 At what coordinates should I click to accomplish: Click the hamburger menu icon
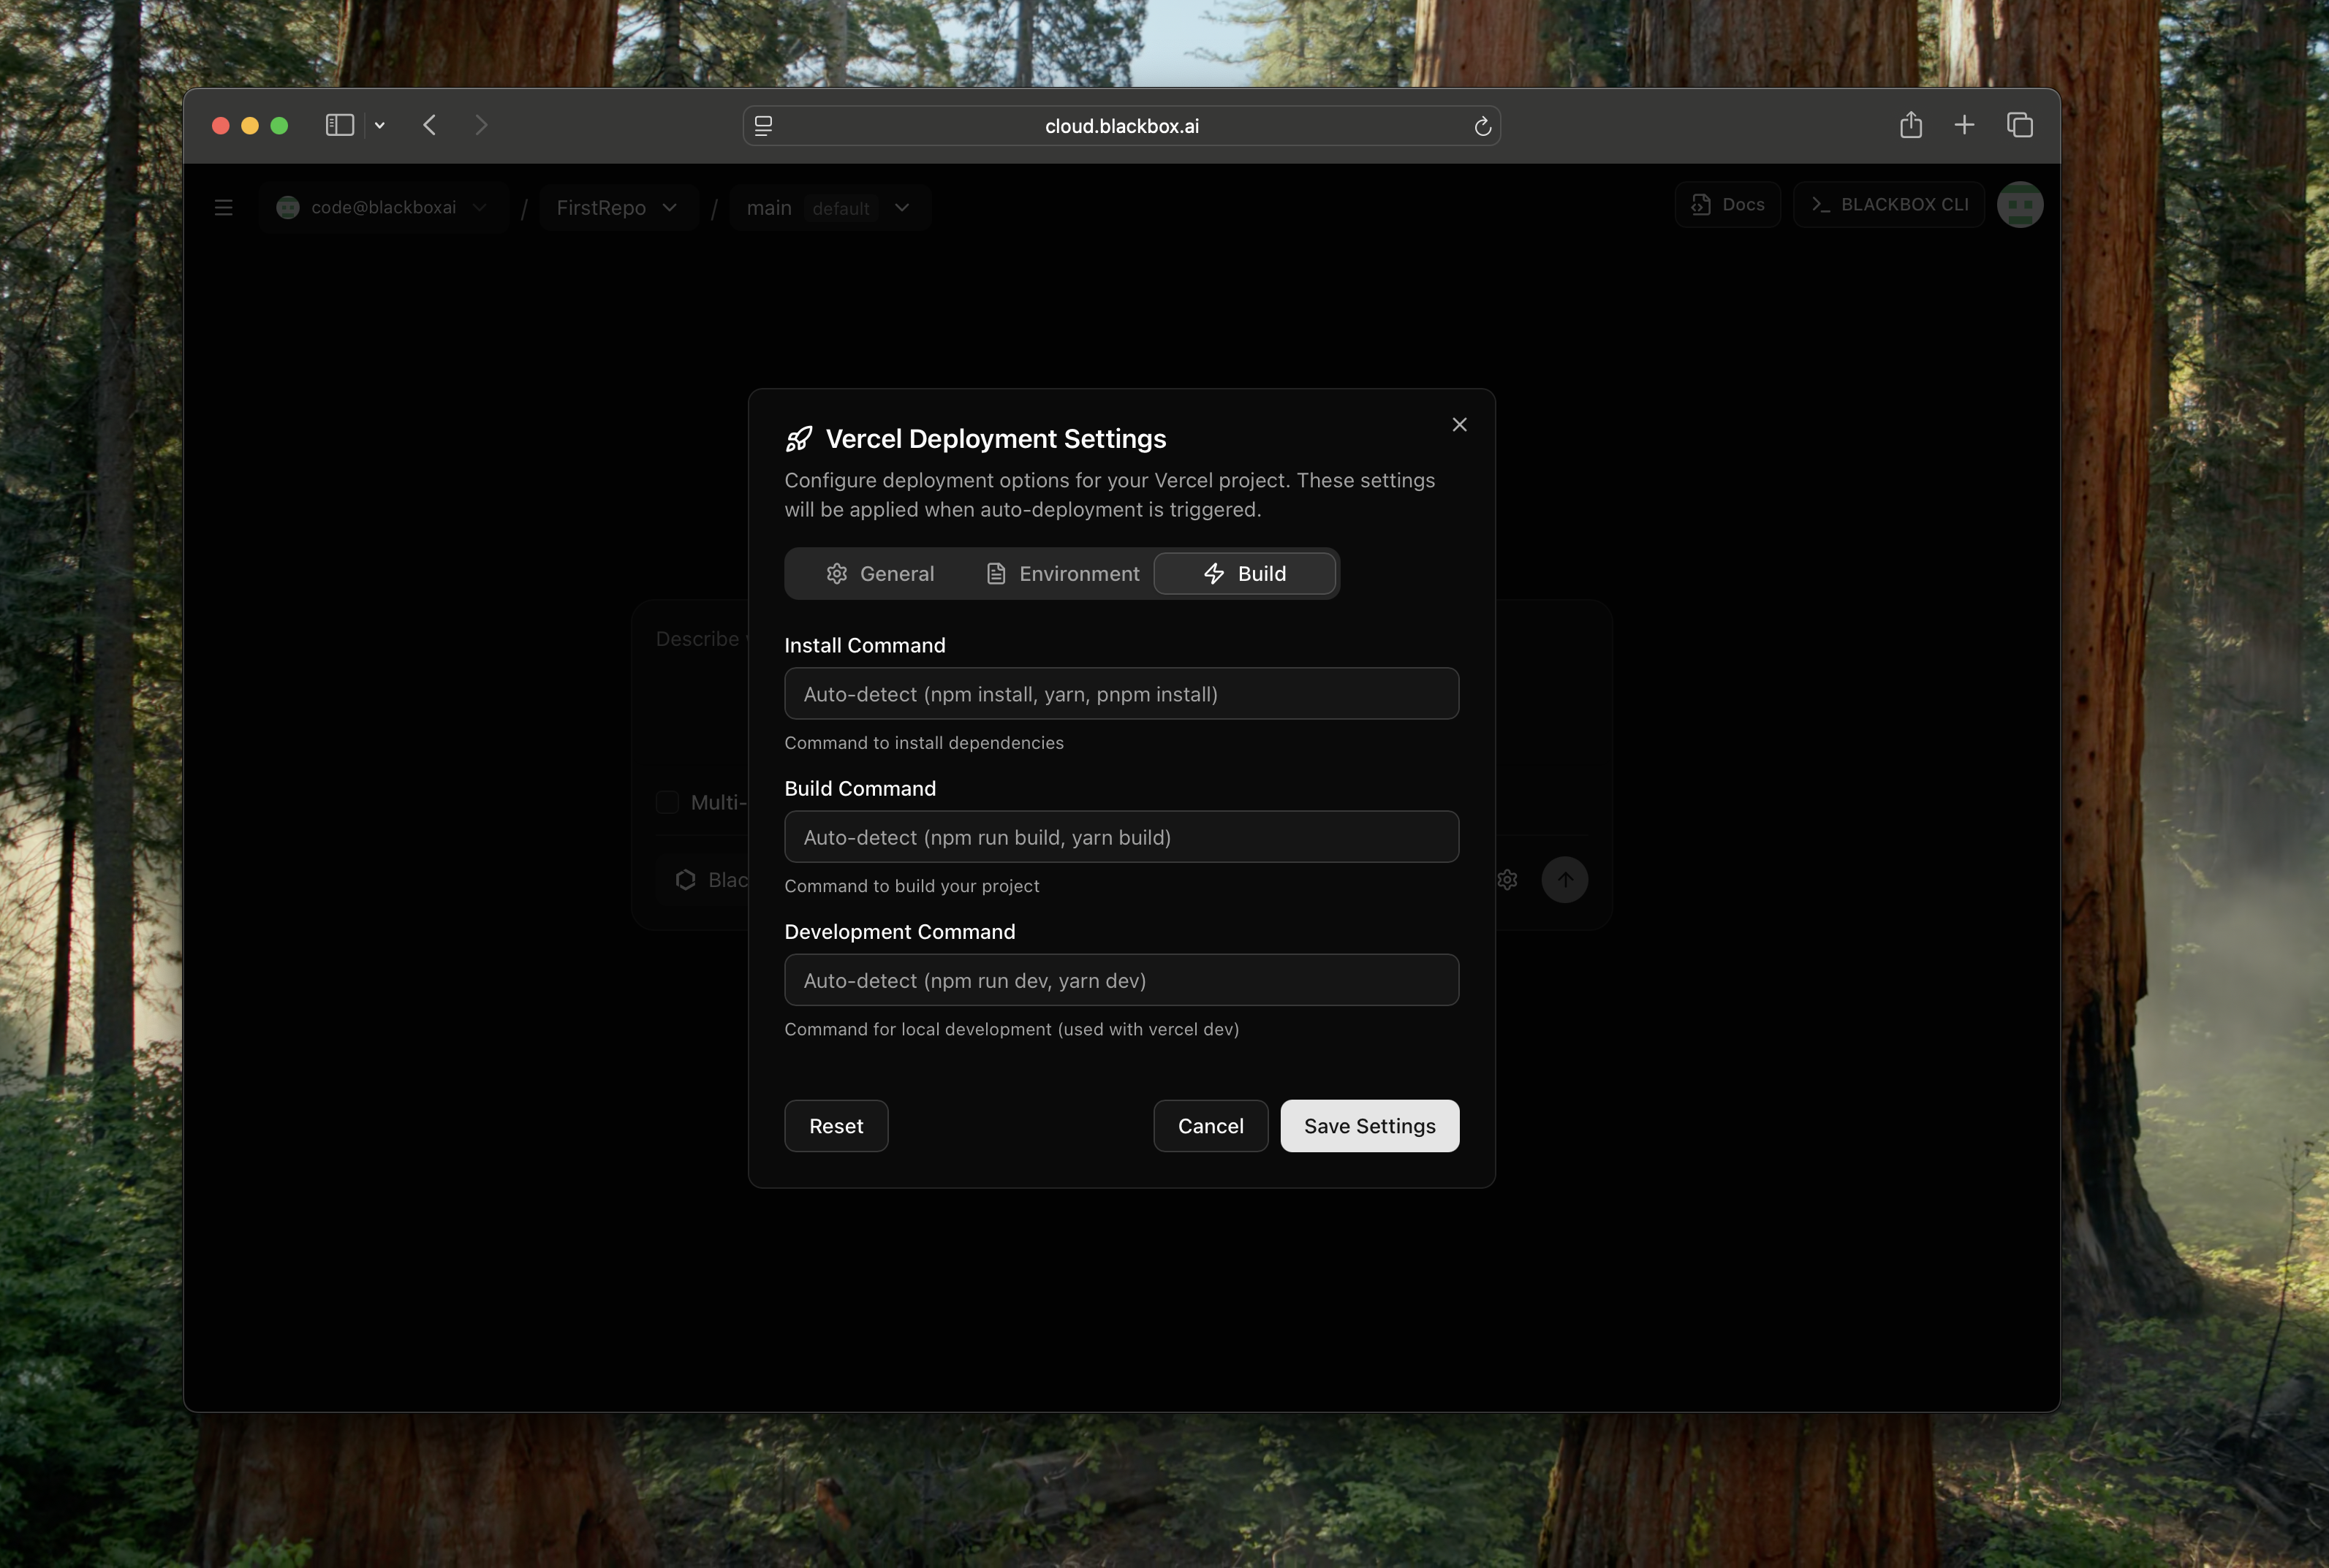[223, 208]
